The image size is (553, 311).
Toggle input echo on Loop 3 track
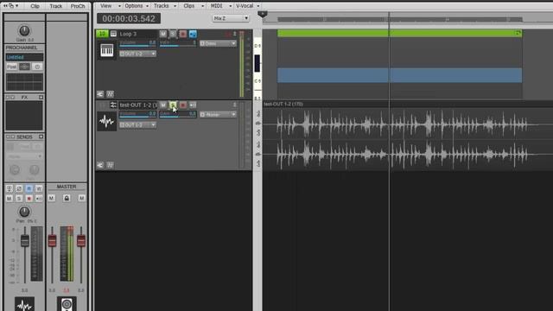[x=193, y=34]
